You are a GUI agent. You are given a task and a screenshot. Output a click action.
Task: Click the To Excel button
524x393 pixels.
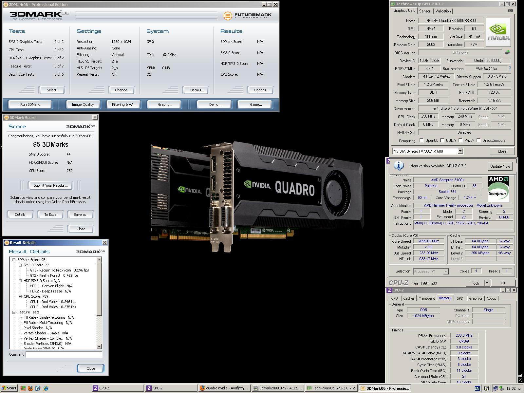[51, 215]
